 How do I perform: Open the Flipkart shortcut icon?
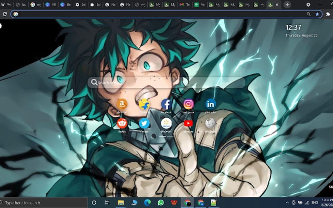pyautogui.click(x=144, y=104)
